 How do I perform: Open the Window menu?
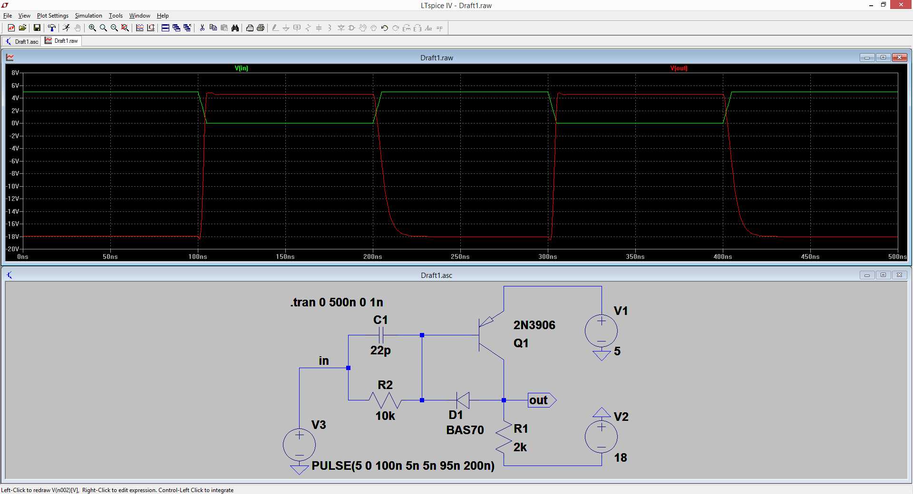pyautogui.click(x=140, y=16)
